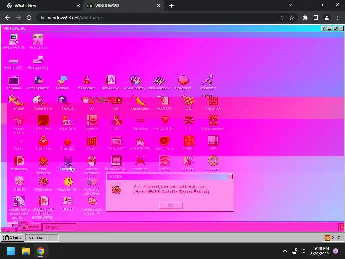Open Speech icon
This screenshot has width=345, height=259.
click(92, 123)
